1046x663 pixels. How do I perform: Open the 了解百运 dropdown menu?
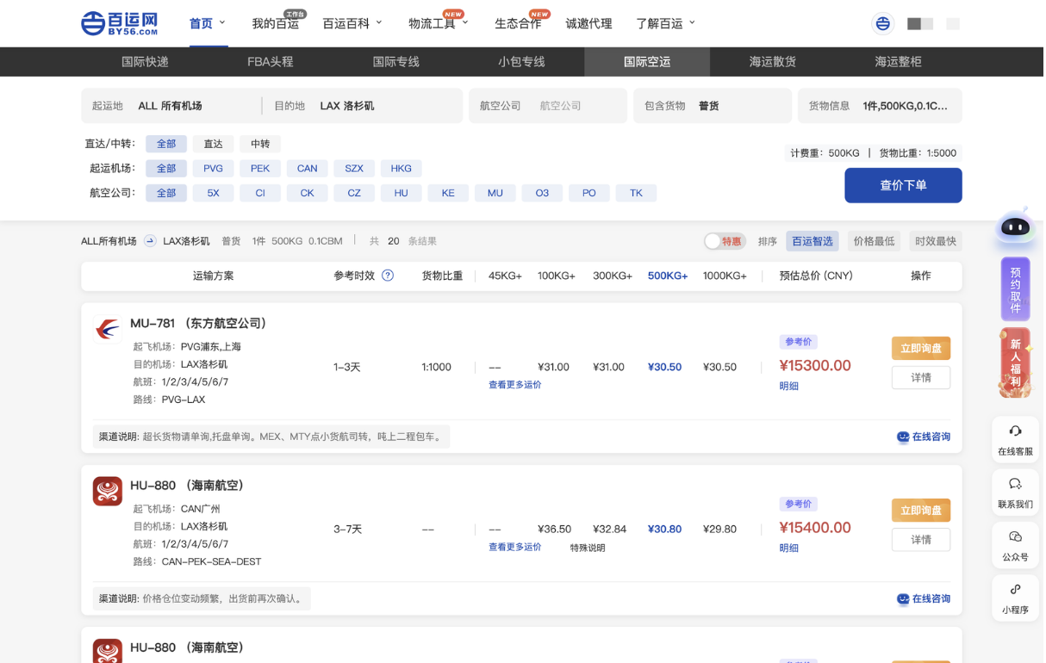[x=664, y=23]
